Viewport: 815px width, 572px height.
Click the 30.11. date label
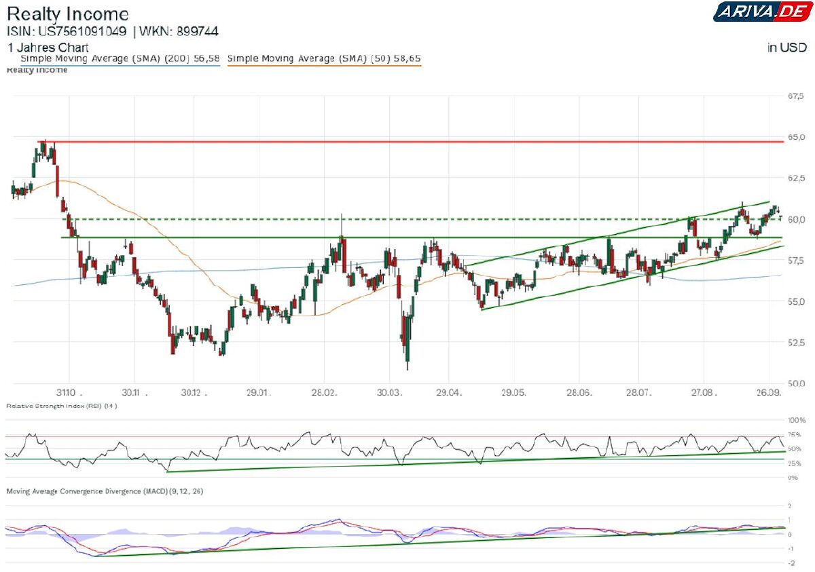click(x=134, y=392)
